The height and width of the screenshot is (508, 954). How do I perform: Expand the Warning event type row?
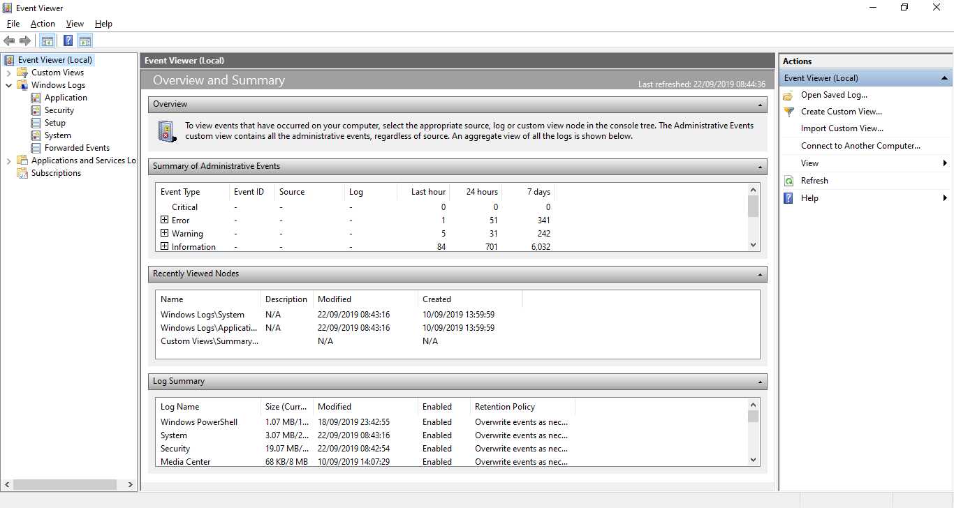[165, 233]
